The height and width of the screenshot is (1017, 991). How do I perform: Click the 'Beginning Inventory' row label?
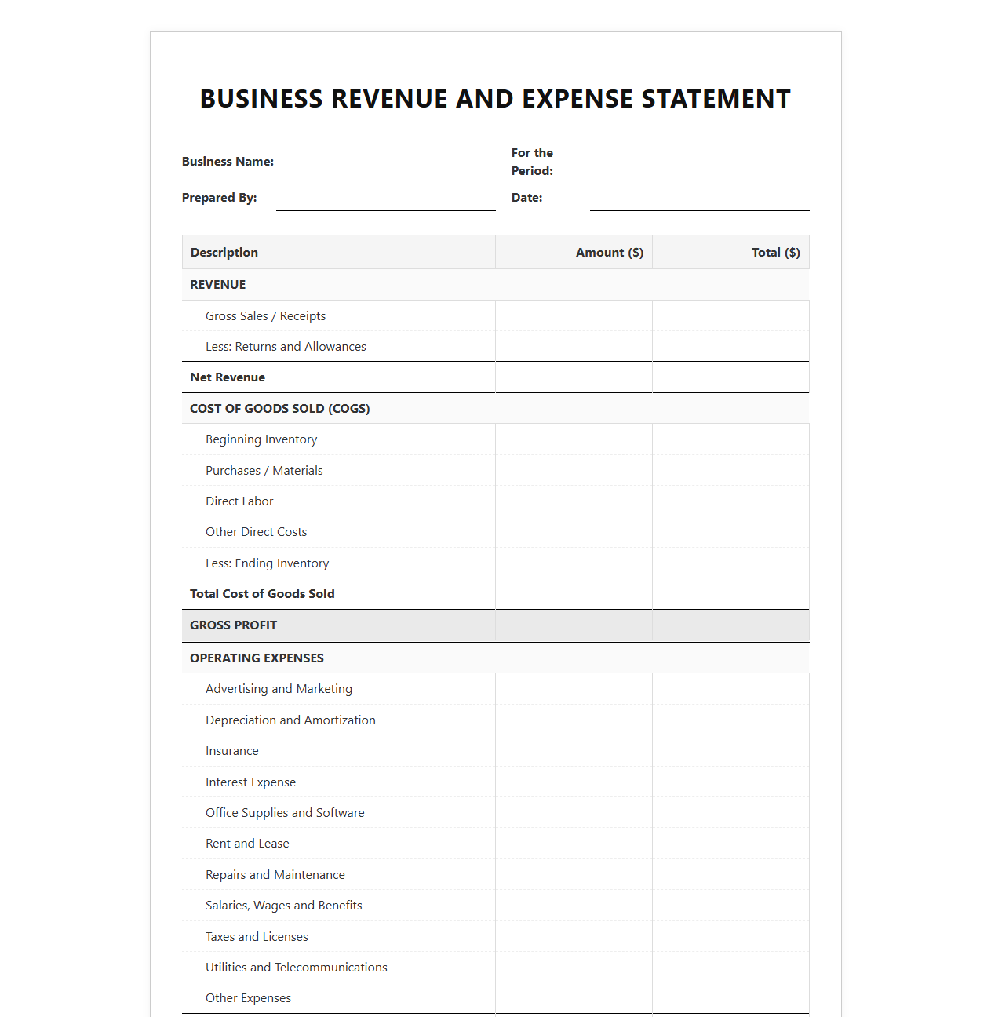pos(261,439)
